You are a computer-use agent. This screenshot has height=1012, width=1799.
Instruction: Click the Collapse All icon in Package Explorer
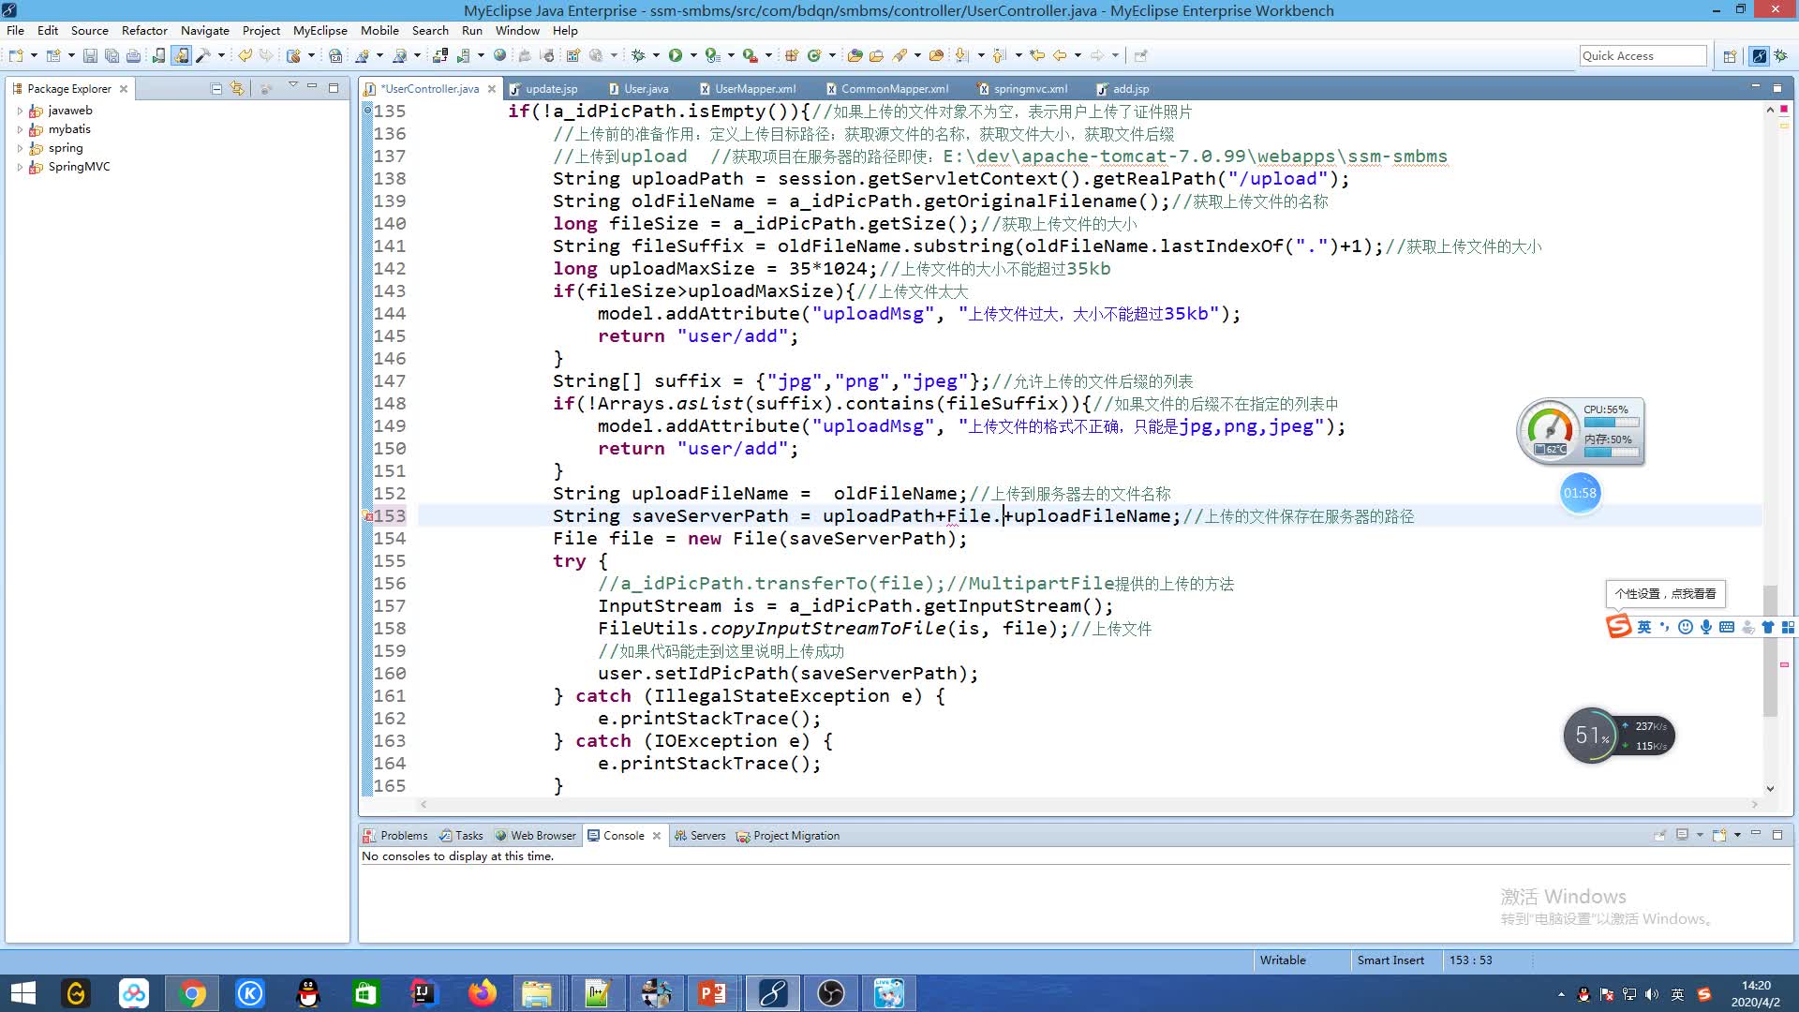(x=216, y=89)
